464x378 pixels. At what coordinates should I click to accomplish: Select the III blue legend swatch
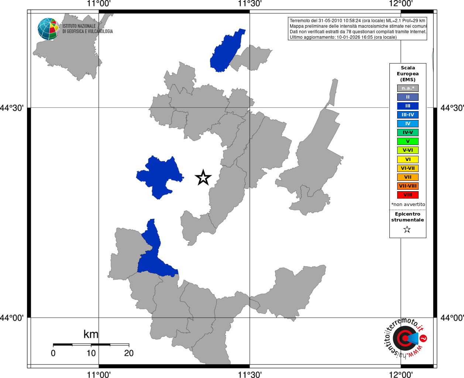[x=408, y=106]
